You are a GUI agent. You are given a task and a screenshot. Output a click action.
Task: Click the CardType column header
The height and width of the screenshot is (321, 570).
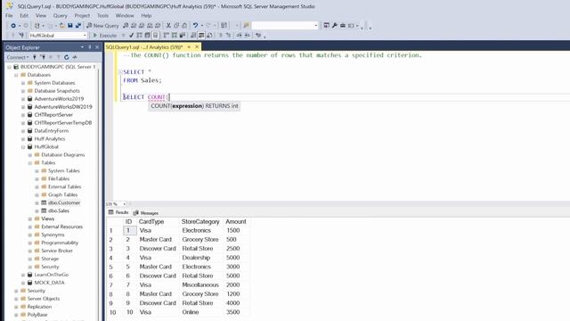pyautogui.click(x=151, y=222)
